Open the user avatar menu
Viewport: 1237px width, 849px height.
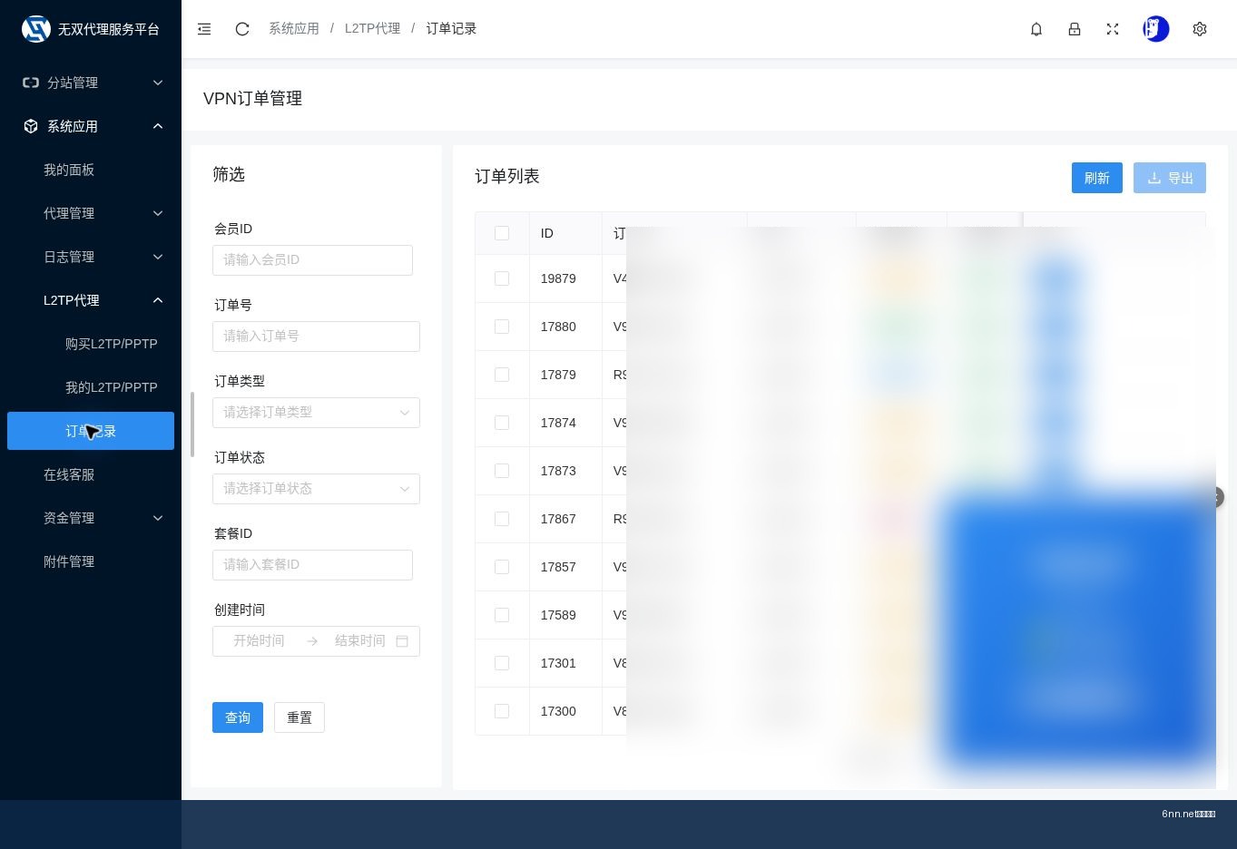point(1156,29)
